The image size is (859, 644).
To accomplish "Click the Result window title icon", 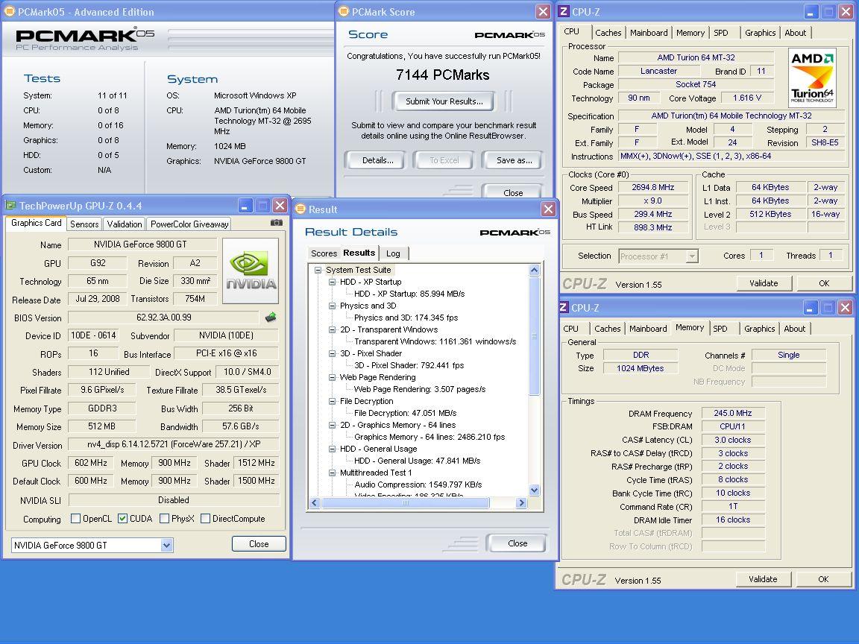I will (x=301, y=209).
